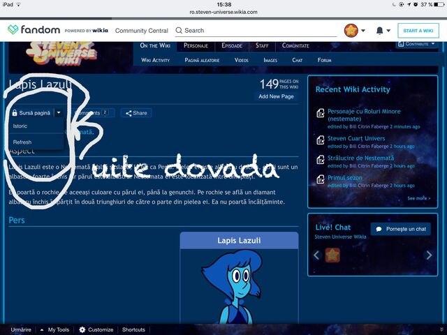Open the Comunitate menu
The height and width of the screenshot is (335, 447).
[x=295, y=45]
